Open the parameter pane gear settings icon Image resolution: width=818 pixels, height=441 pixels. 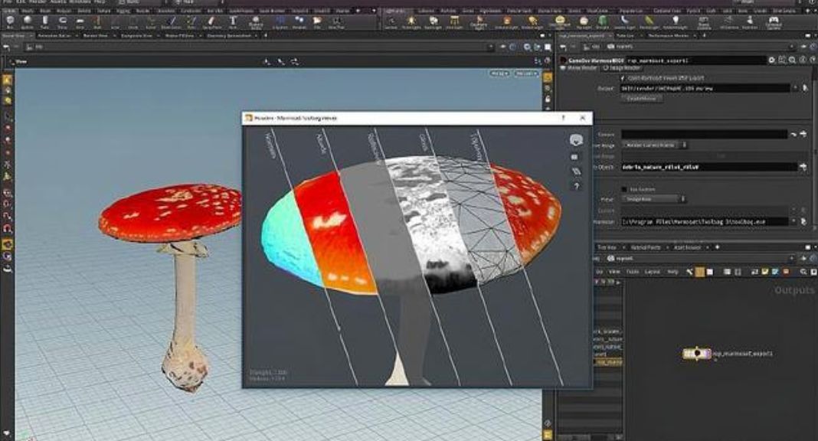(x=772, y=60)
